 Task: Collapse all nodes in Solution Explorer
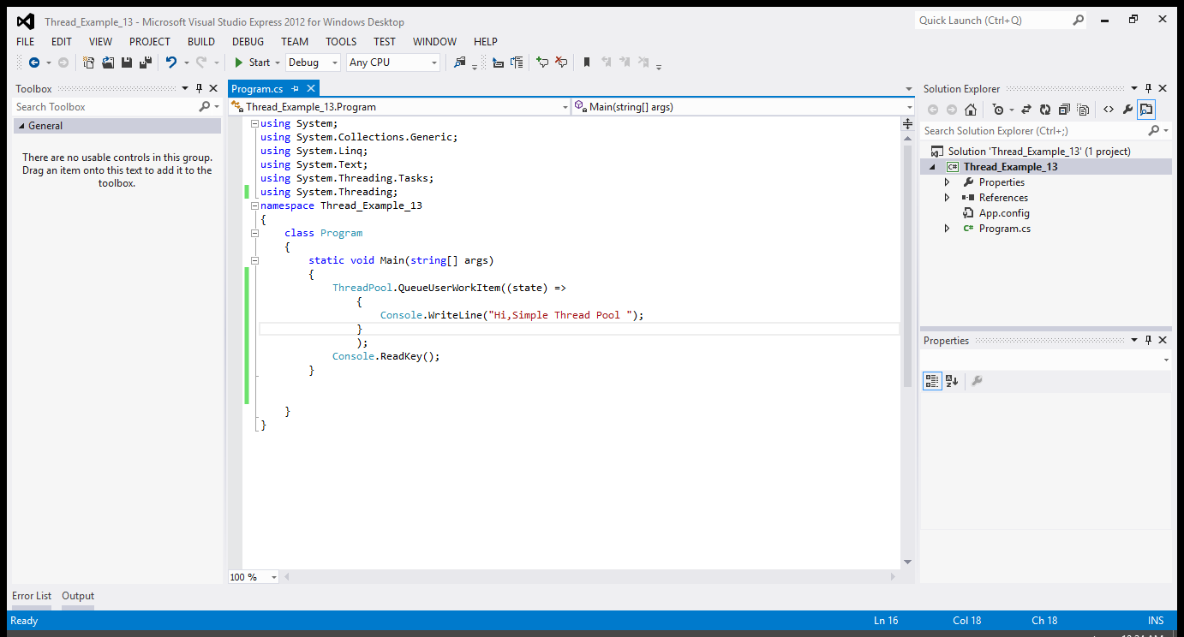1064,110
